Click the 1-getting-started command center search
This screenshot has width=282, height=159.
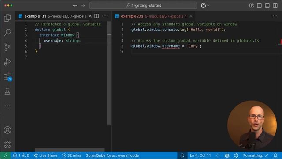click(143, 5)
